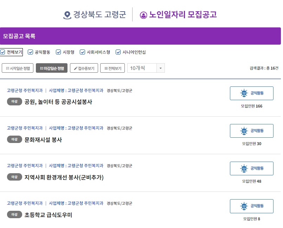
Task: Click the location pin icon beside 경상북도 고령군
Action: 67,15
